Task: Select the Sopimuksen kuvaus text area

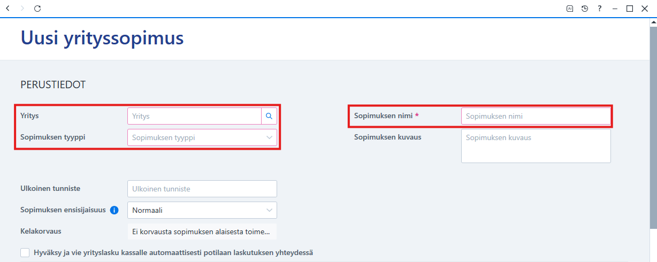Action: pyautogui.click(x=536, y=146)
